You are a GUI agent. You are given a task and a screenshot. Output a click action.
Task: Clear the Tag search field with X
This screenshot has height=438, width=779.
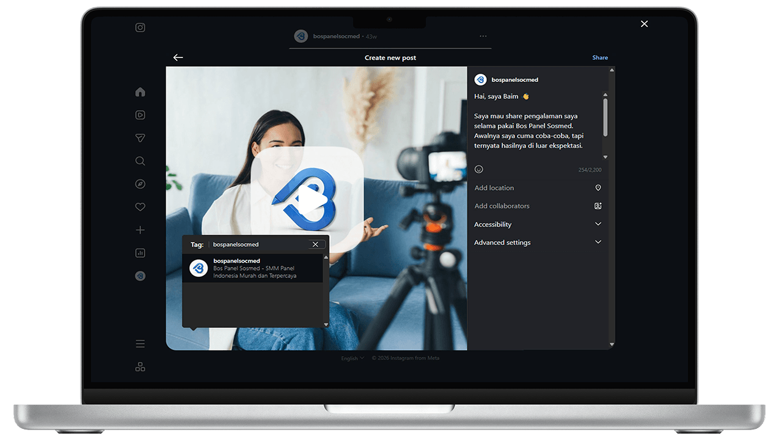point(315,244)
